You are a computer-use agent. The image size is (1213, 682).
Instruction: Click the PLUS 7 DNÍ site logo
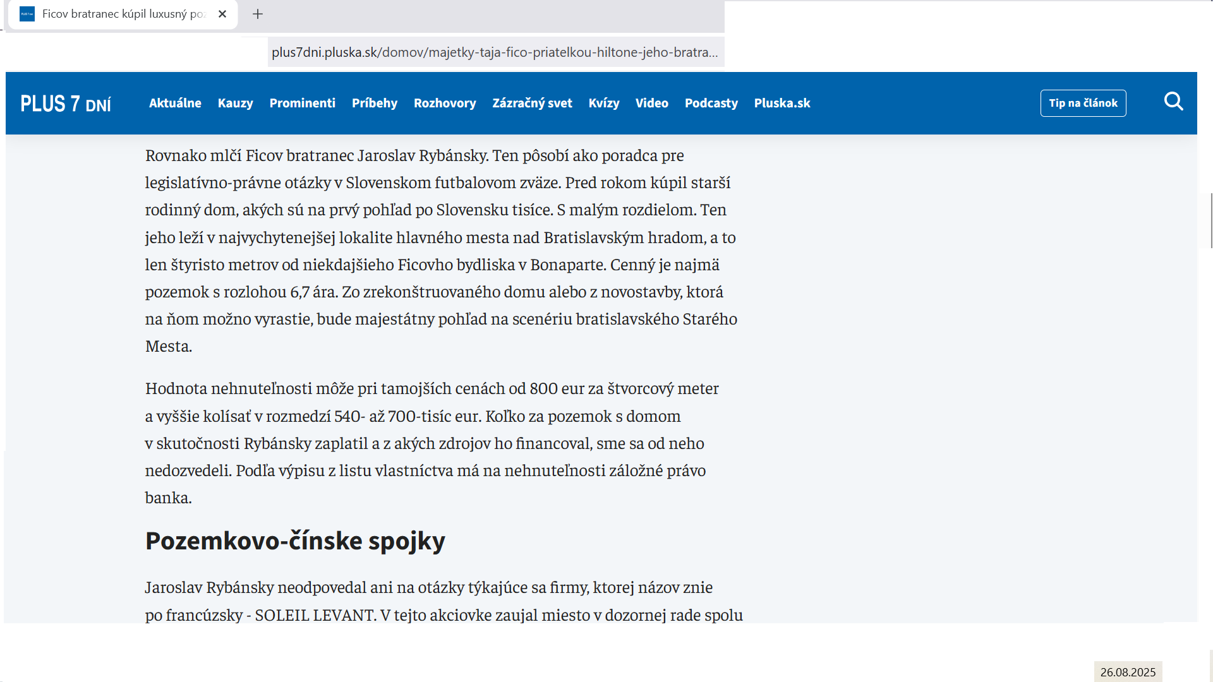[66, 104]
